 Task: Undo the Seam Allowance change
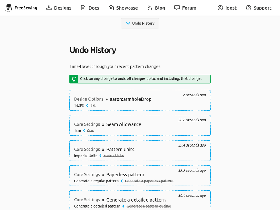pyautogui.click(x=140, y=125)
